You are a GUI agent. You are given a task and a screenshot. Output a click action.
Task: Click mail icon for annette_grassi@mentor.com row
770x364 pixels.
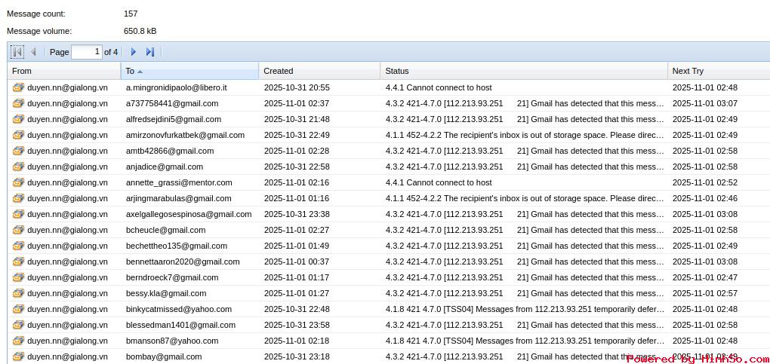[18, 182]
